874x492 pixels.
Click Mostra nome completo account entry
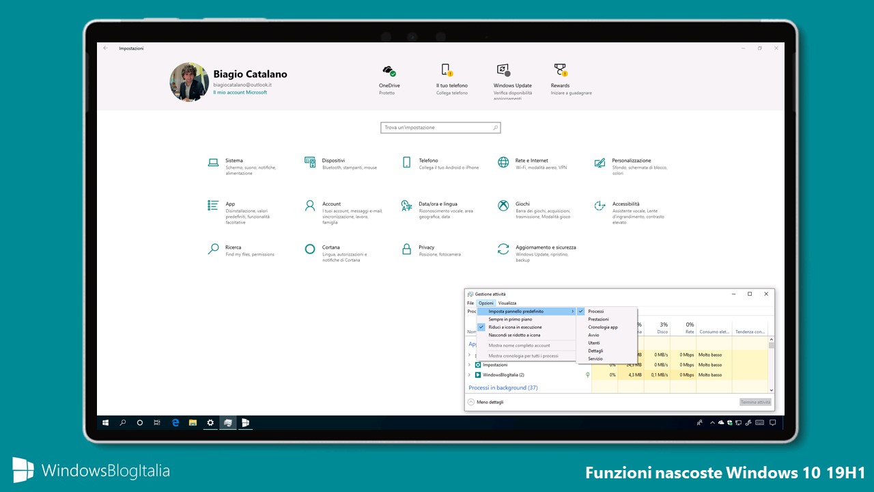(x=526, y=346)
